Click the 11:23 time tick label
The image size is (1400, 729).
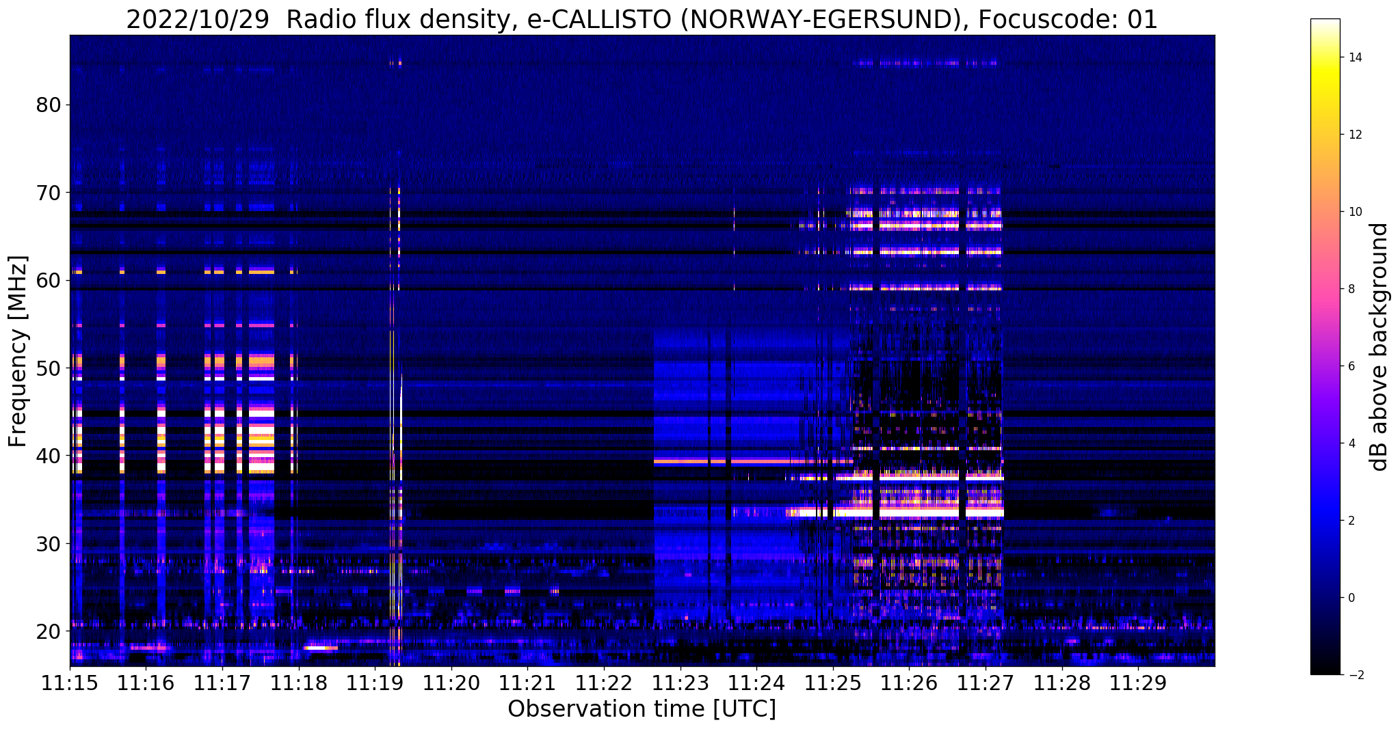(680, 683)
